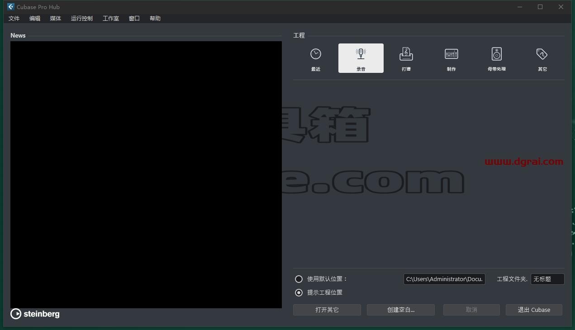
Task: Click the 工程 section heading
Action: point(299,35)
